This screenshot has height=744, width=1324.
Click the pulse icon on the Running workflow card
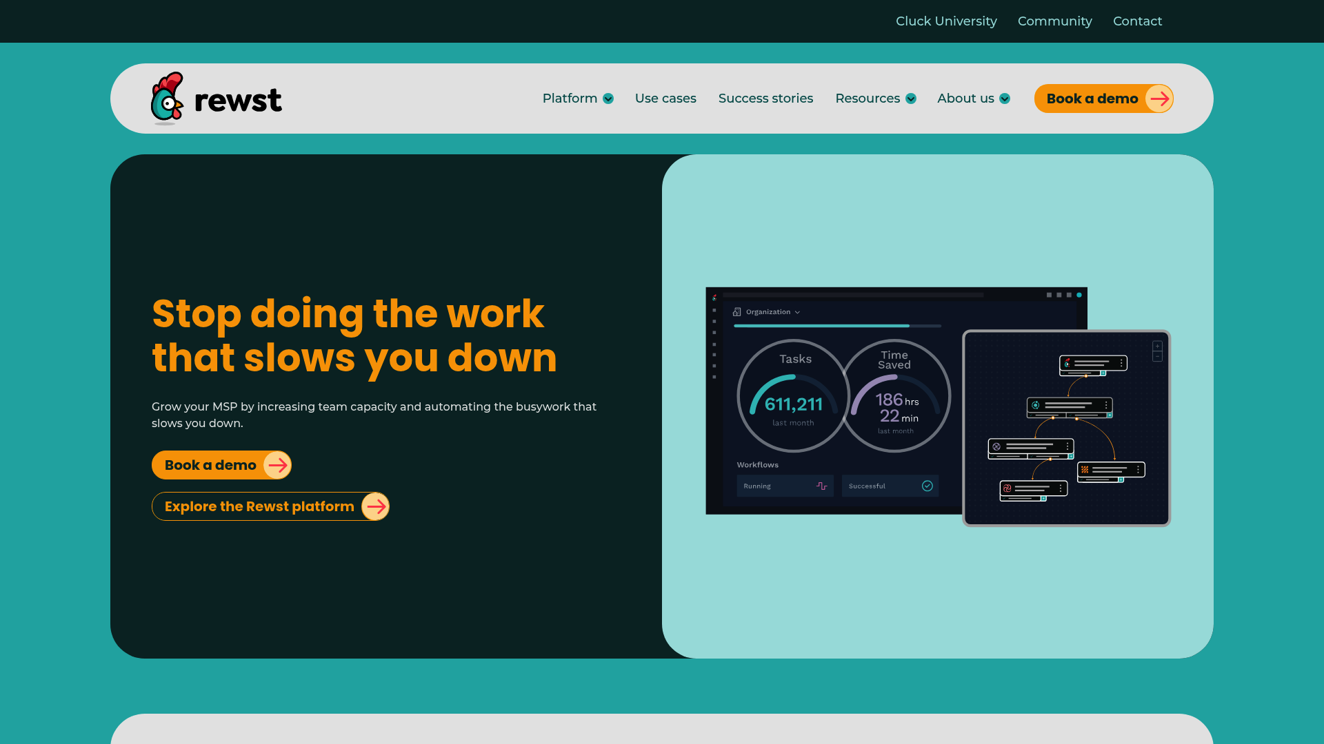coord(821,486)
